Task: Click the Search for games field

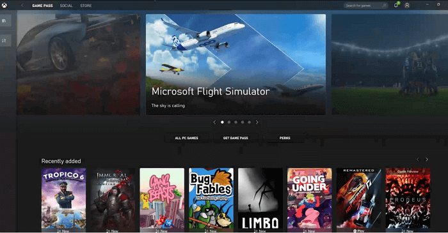Action: (x=365, y=5)
